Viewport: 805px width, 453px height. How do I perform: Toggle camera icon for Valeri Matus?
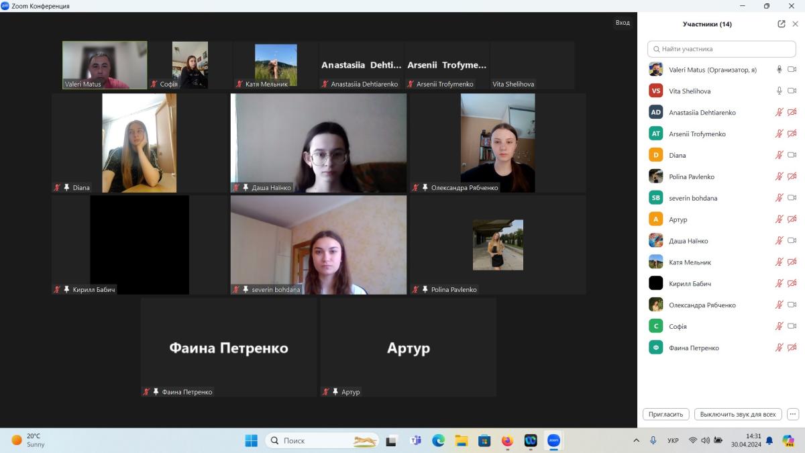792,69
